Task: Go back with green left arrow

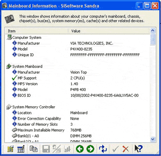Action: [80, 149]
